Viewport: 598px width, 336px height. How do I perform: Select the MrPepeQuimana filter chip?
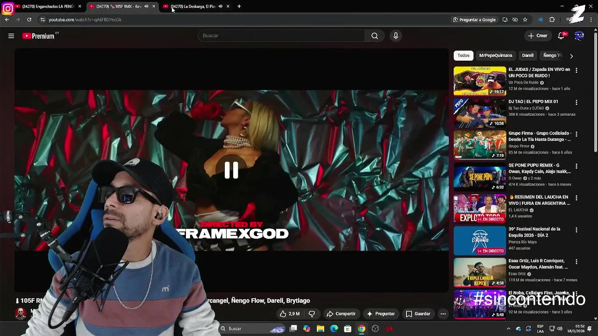(496, 56)
